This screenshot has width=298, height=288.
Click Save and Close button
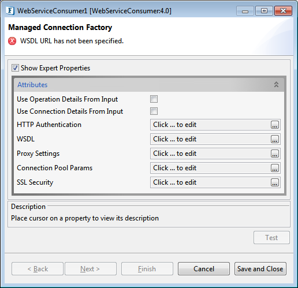(x=260, y=268)
